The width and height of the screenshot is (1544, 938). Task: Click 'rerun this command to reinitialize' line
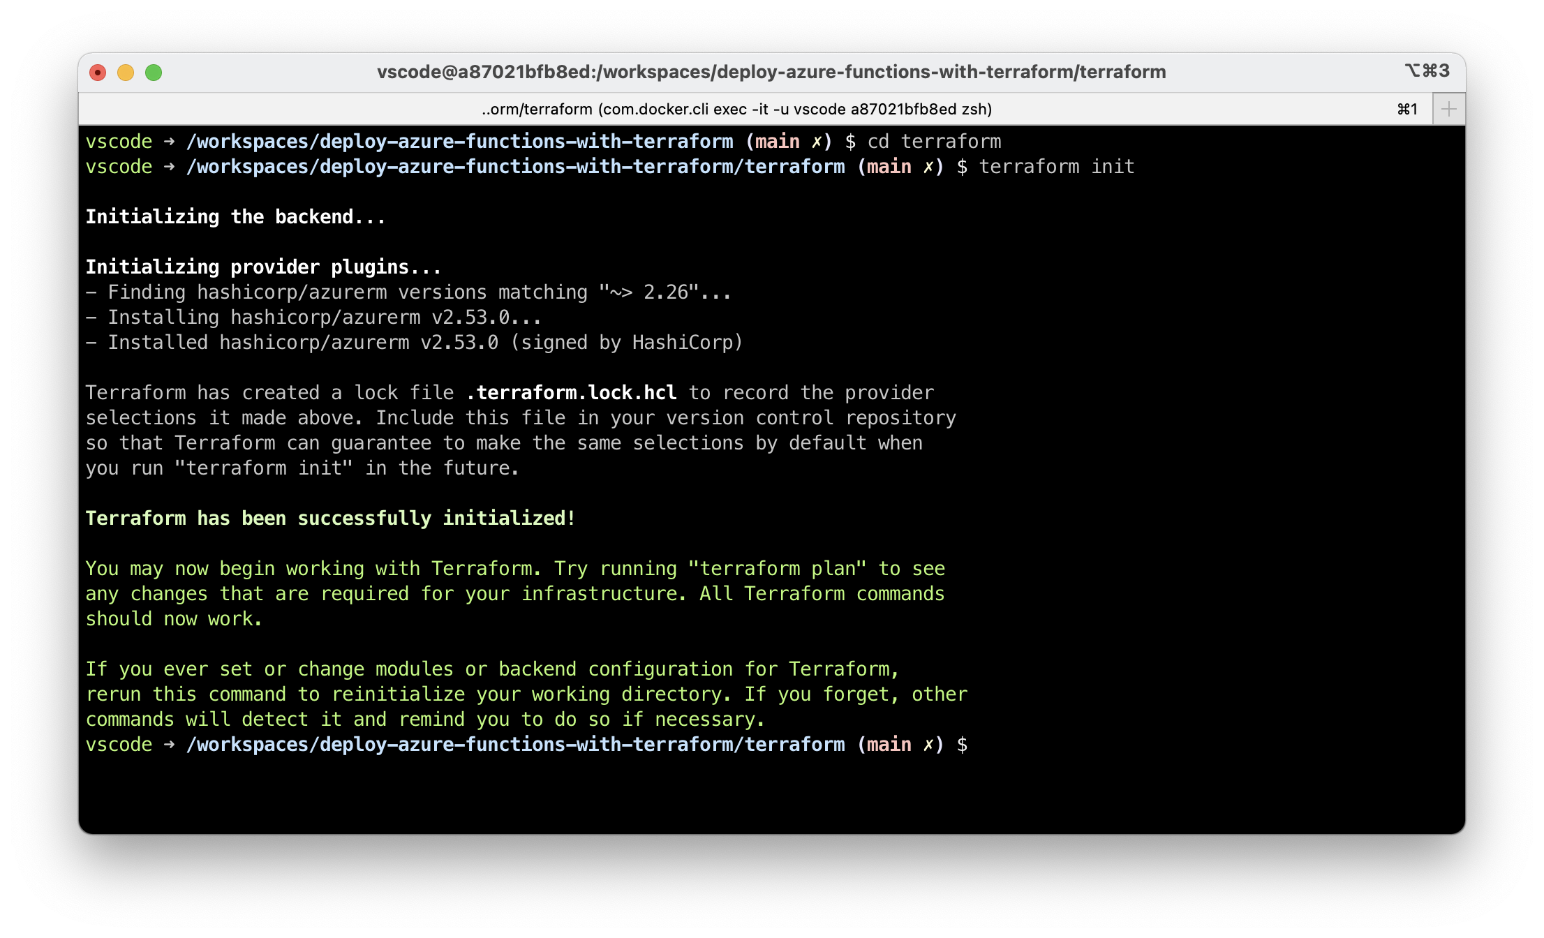526,694
